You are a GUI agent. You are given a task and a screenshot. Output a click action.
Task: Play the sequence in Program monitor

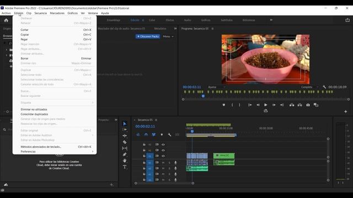pyautogui.click(x=266, y=105)
